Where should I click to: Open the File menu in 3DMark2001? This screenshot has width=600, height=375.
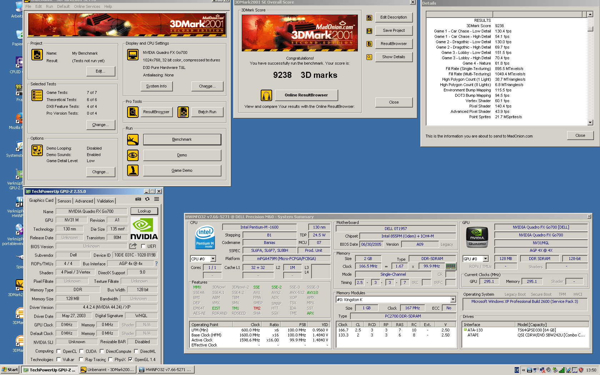pos(28,6)
